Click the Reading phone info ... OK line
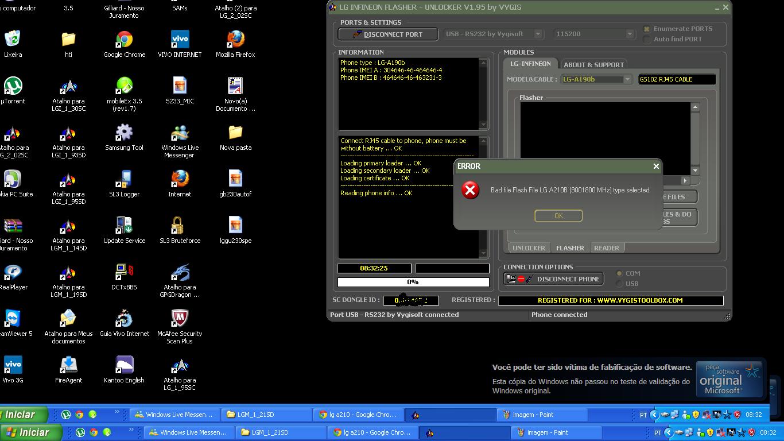784x441 pixels. point(377,193)
